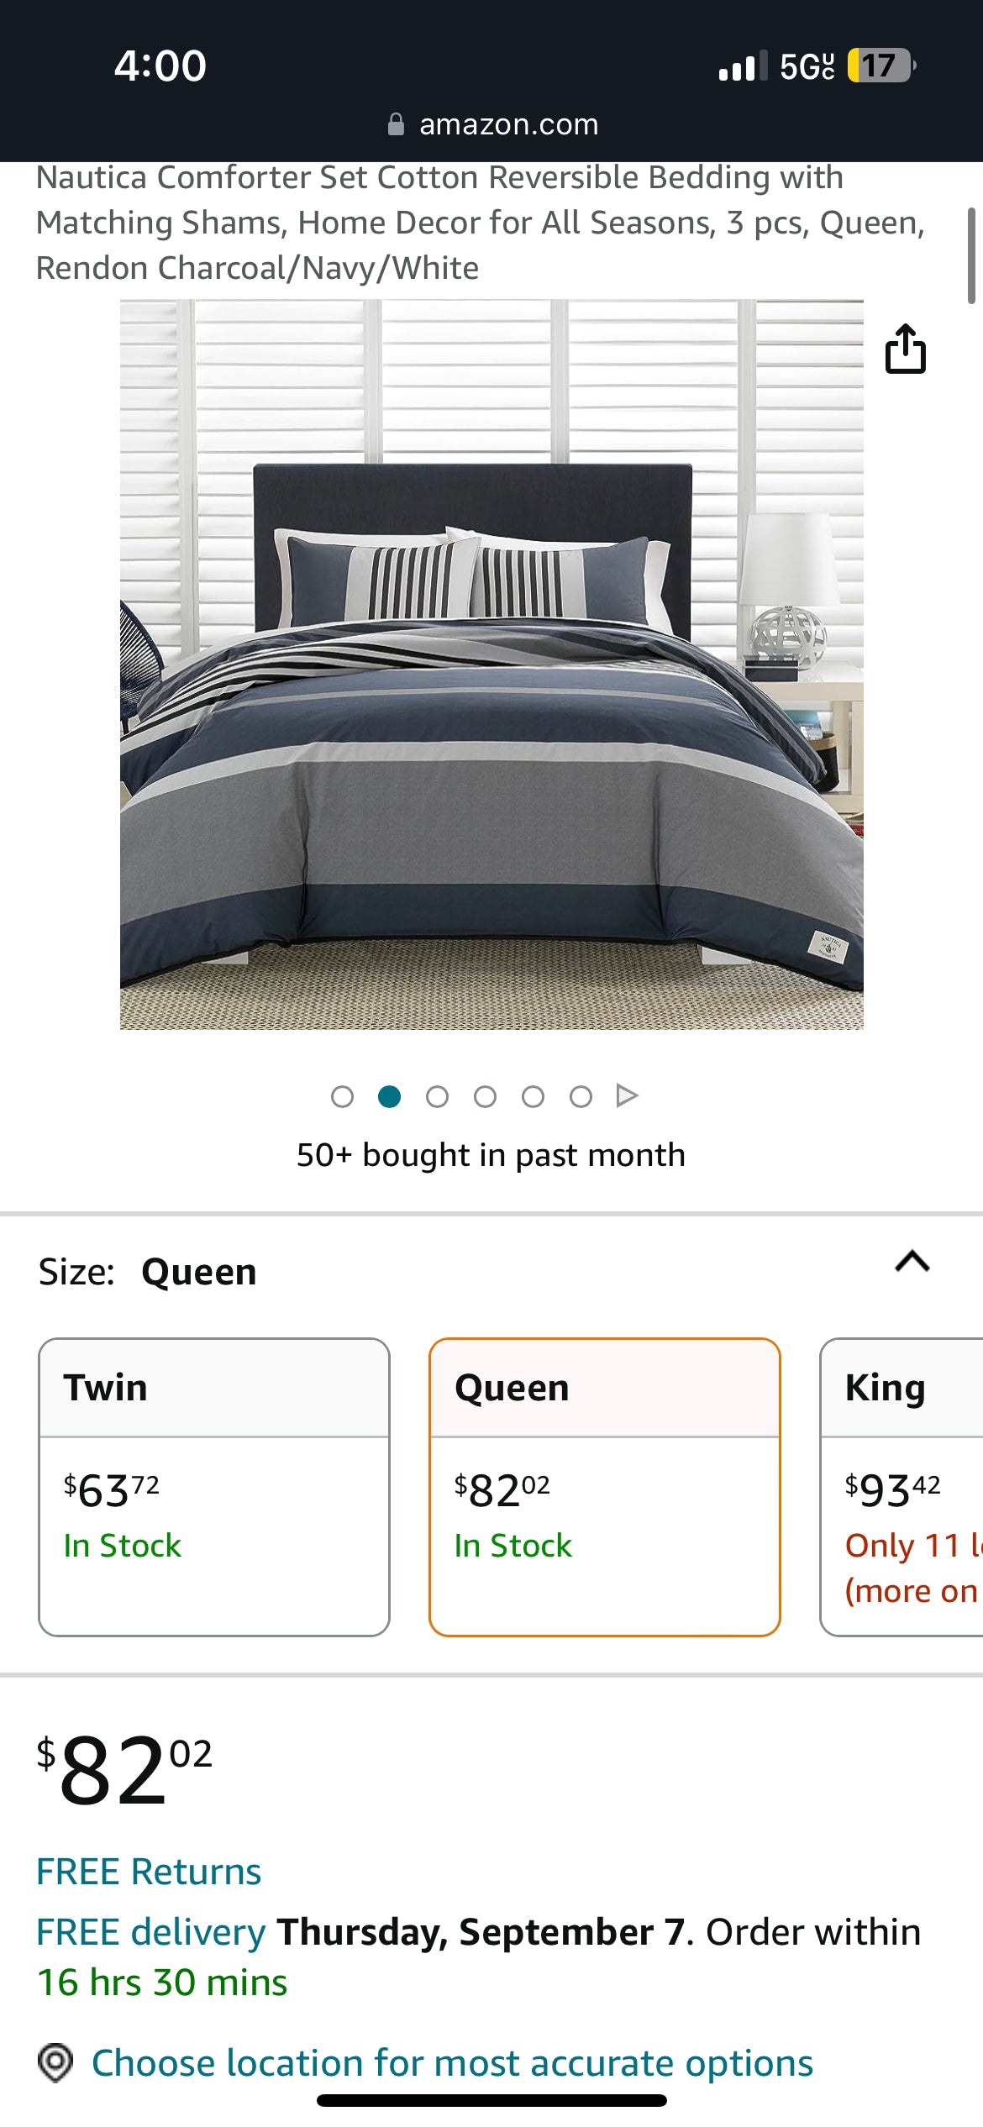Screen dimensions: 983x2127
Task: Tap the battery indicator in status bar
Action: [880, 66]
